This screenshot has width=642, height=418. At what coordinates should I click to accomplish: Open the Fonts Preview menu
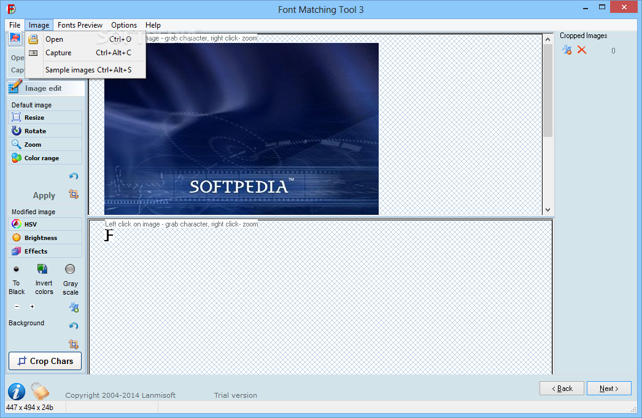[80, 25]
